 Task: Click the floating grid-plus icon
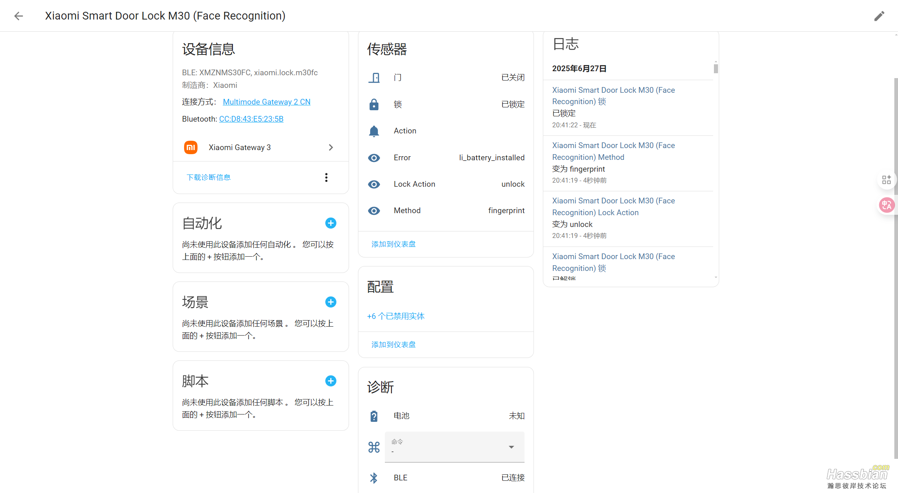tap(887, 180)
